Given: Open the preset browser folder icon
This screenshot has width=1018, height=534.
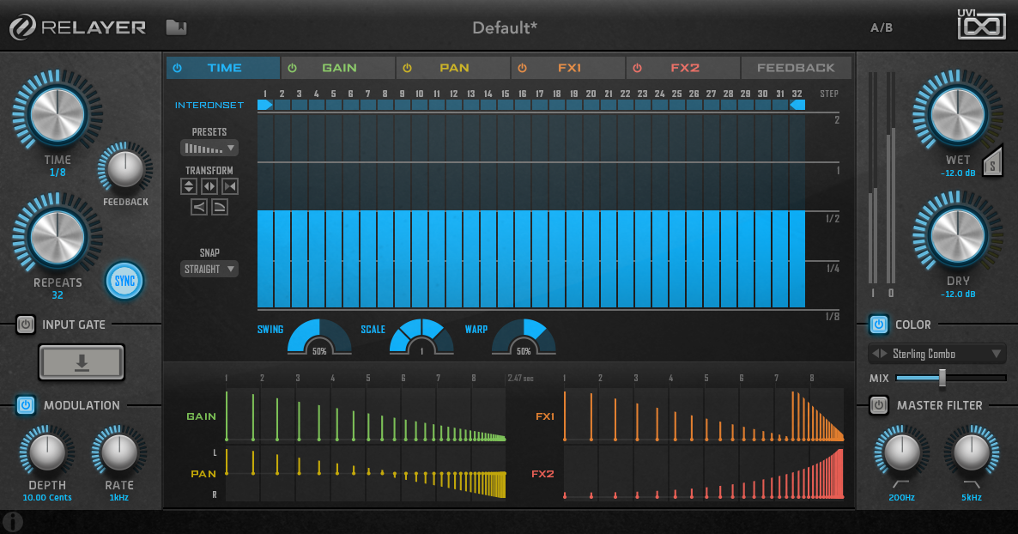Looking at the screenshot, I should (x=176, y=27).
